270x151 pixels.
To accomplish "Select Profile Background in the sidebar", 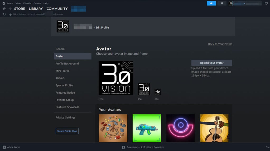I will tap(67, 63).
